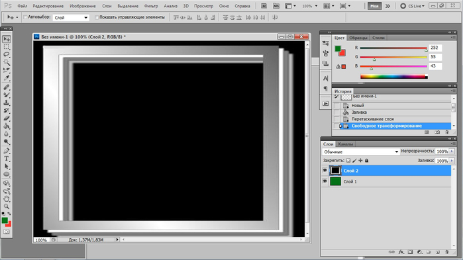Select the Blur tool
Screen dimensions: 463x260
pos(7,134)
